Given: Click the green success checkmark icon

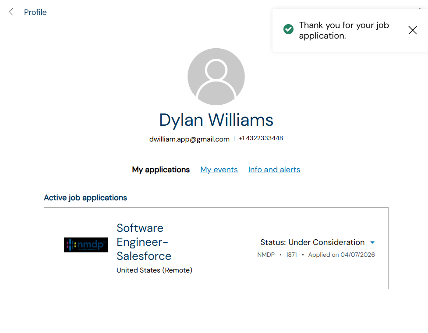Looking at the screenshot, I should coord(288,29).
